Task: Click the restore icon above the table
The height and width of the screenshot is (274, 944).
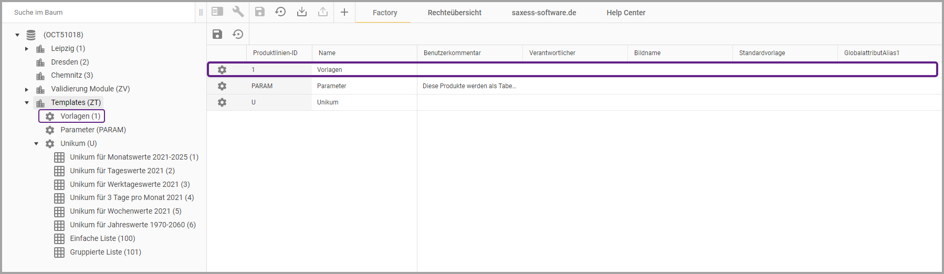Action: (238, 34)
